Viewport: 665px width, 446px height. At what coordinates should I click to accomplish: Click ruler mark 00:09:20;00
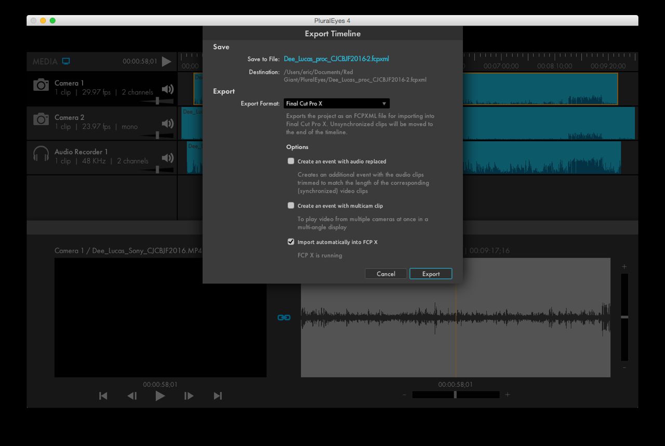click(608, 66)
